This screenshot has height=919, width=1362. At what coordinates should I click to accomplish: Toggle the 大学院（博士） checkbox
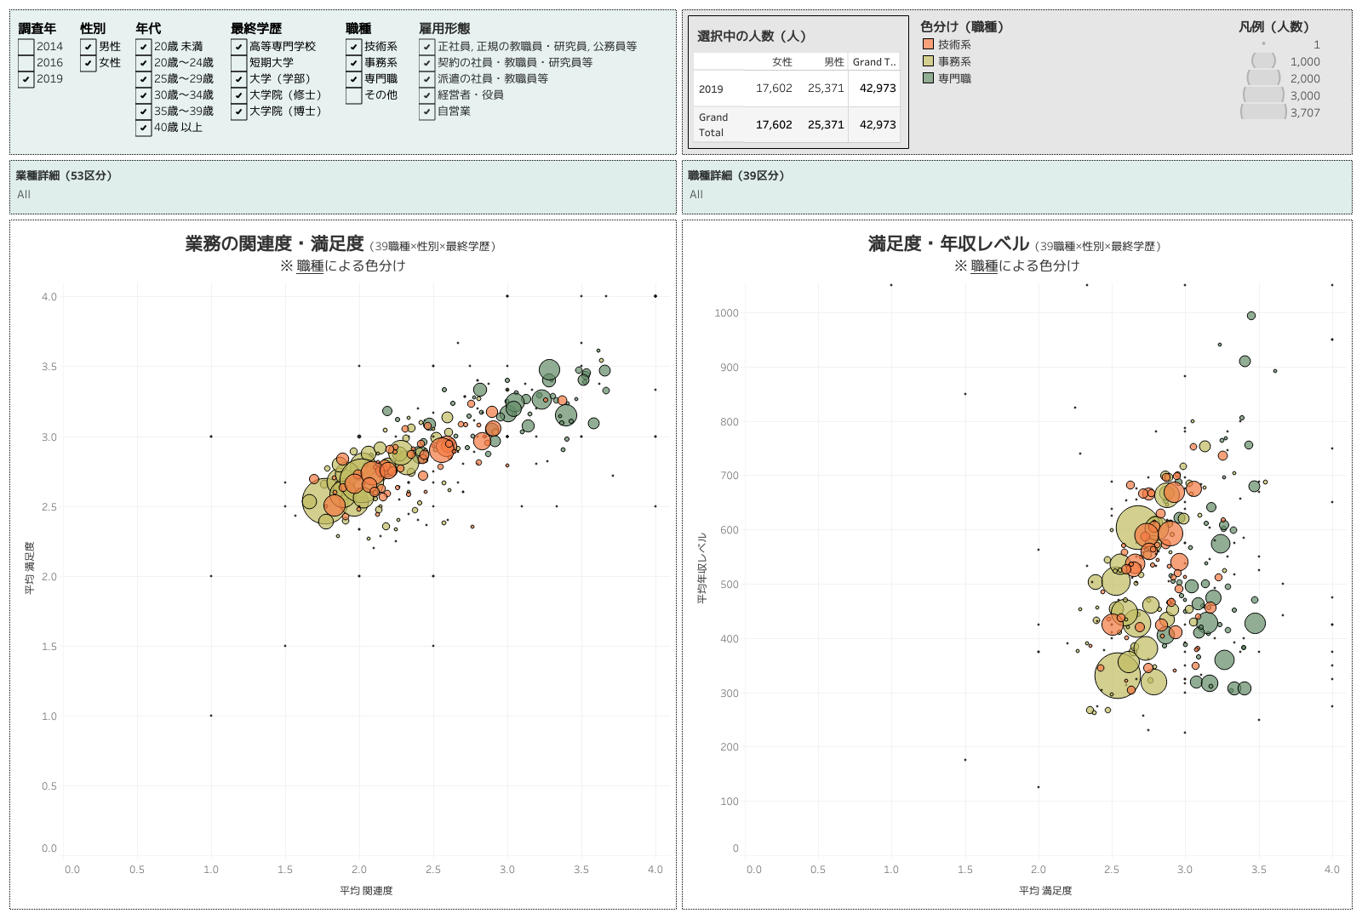coord(239,111)
